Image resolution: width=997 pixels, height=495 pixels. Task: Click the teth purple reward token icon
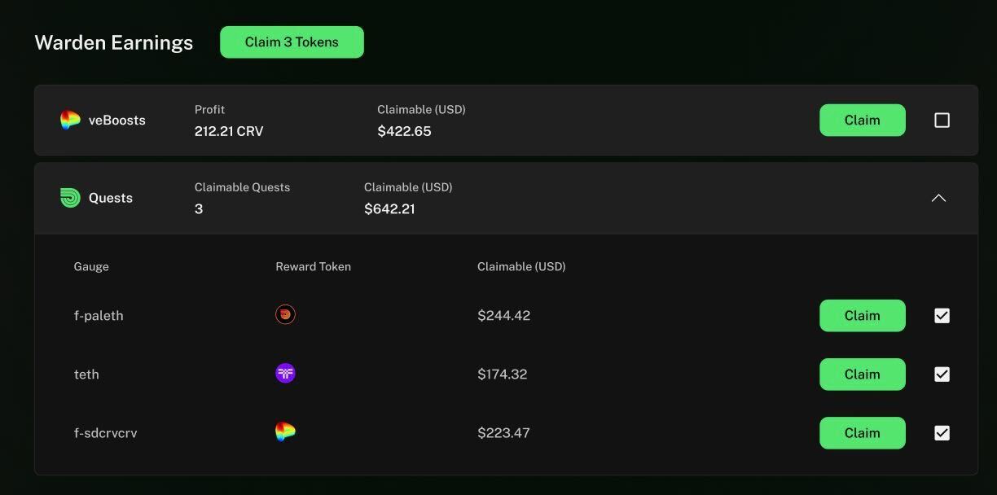pos(285,374)
